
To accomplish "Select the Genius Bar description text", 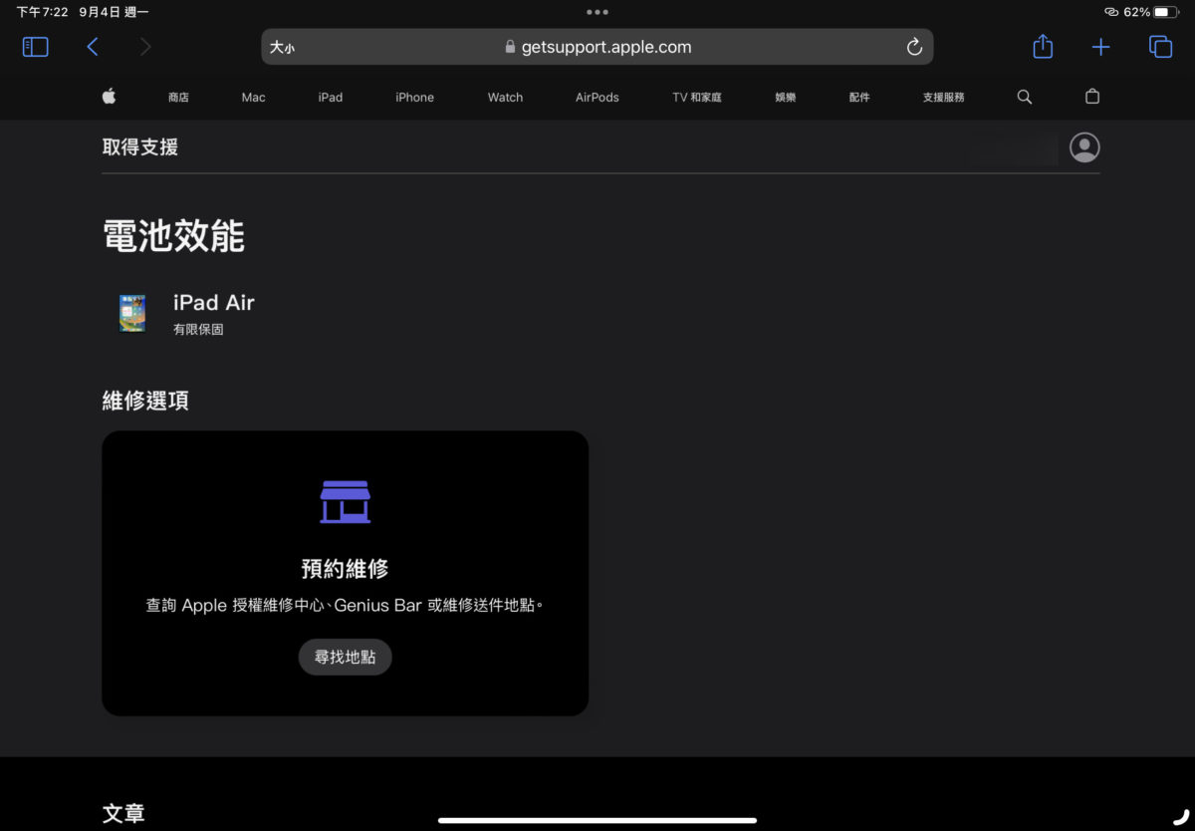I will [345, 605].
